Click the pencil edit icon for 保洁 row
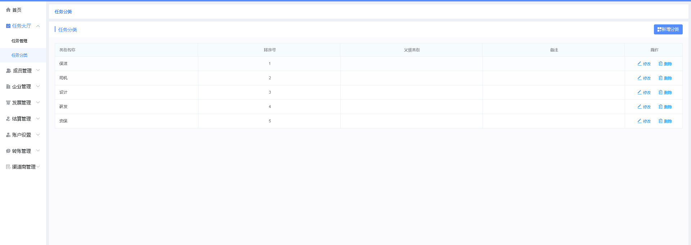The height and width of the screenshot is (245, 691). [640, 63]
